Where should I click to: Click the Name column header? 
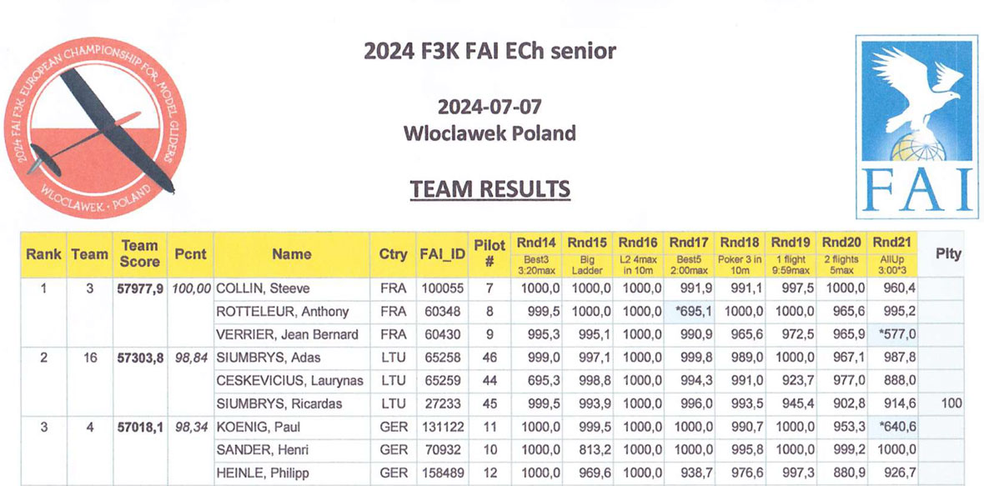[x=291, y=254]
